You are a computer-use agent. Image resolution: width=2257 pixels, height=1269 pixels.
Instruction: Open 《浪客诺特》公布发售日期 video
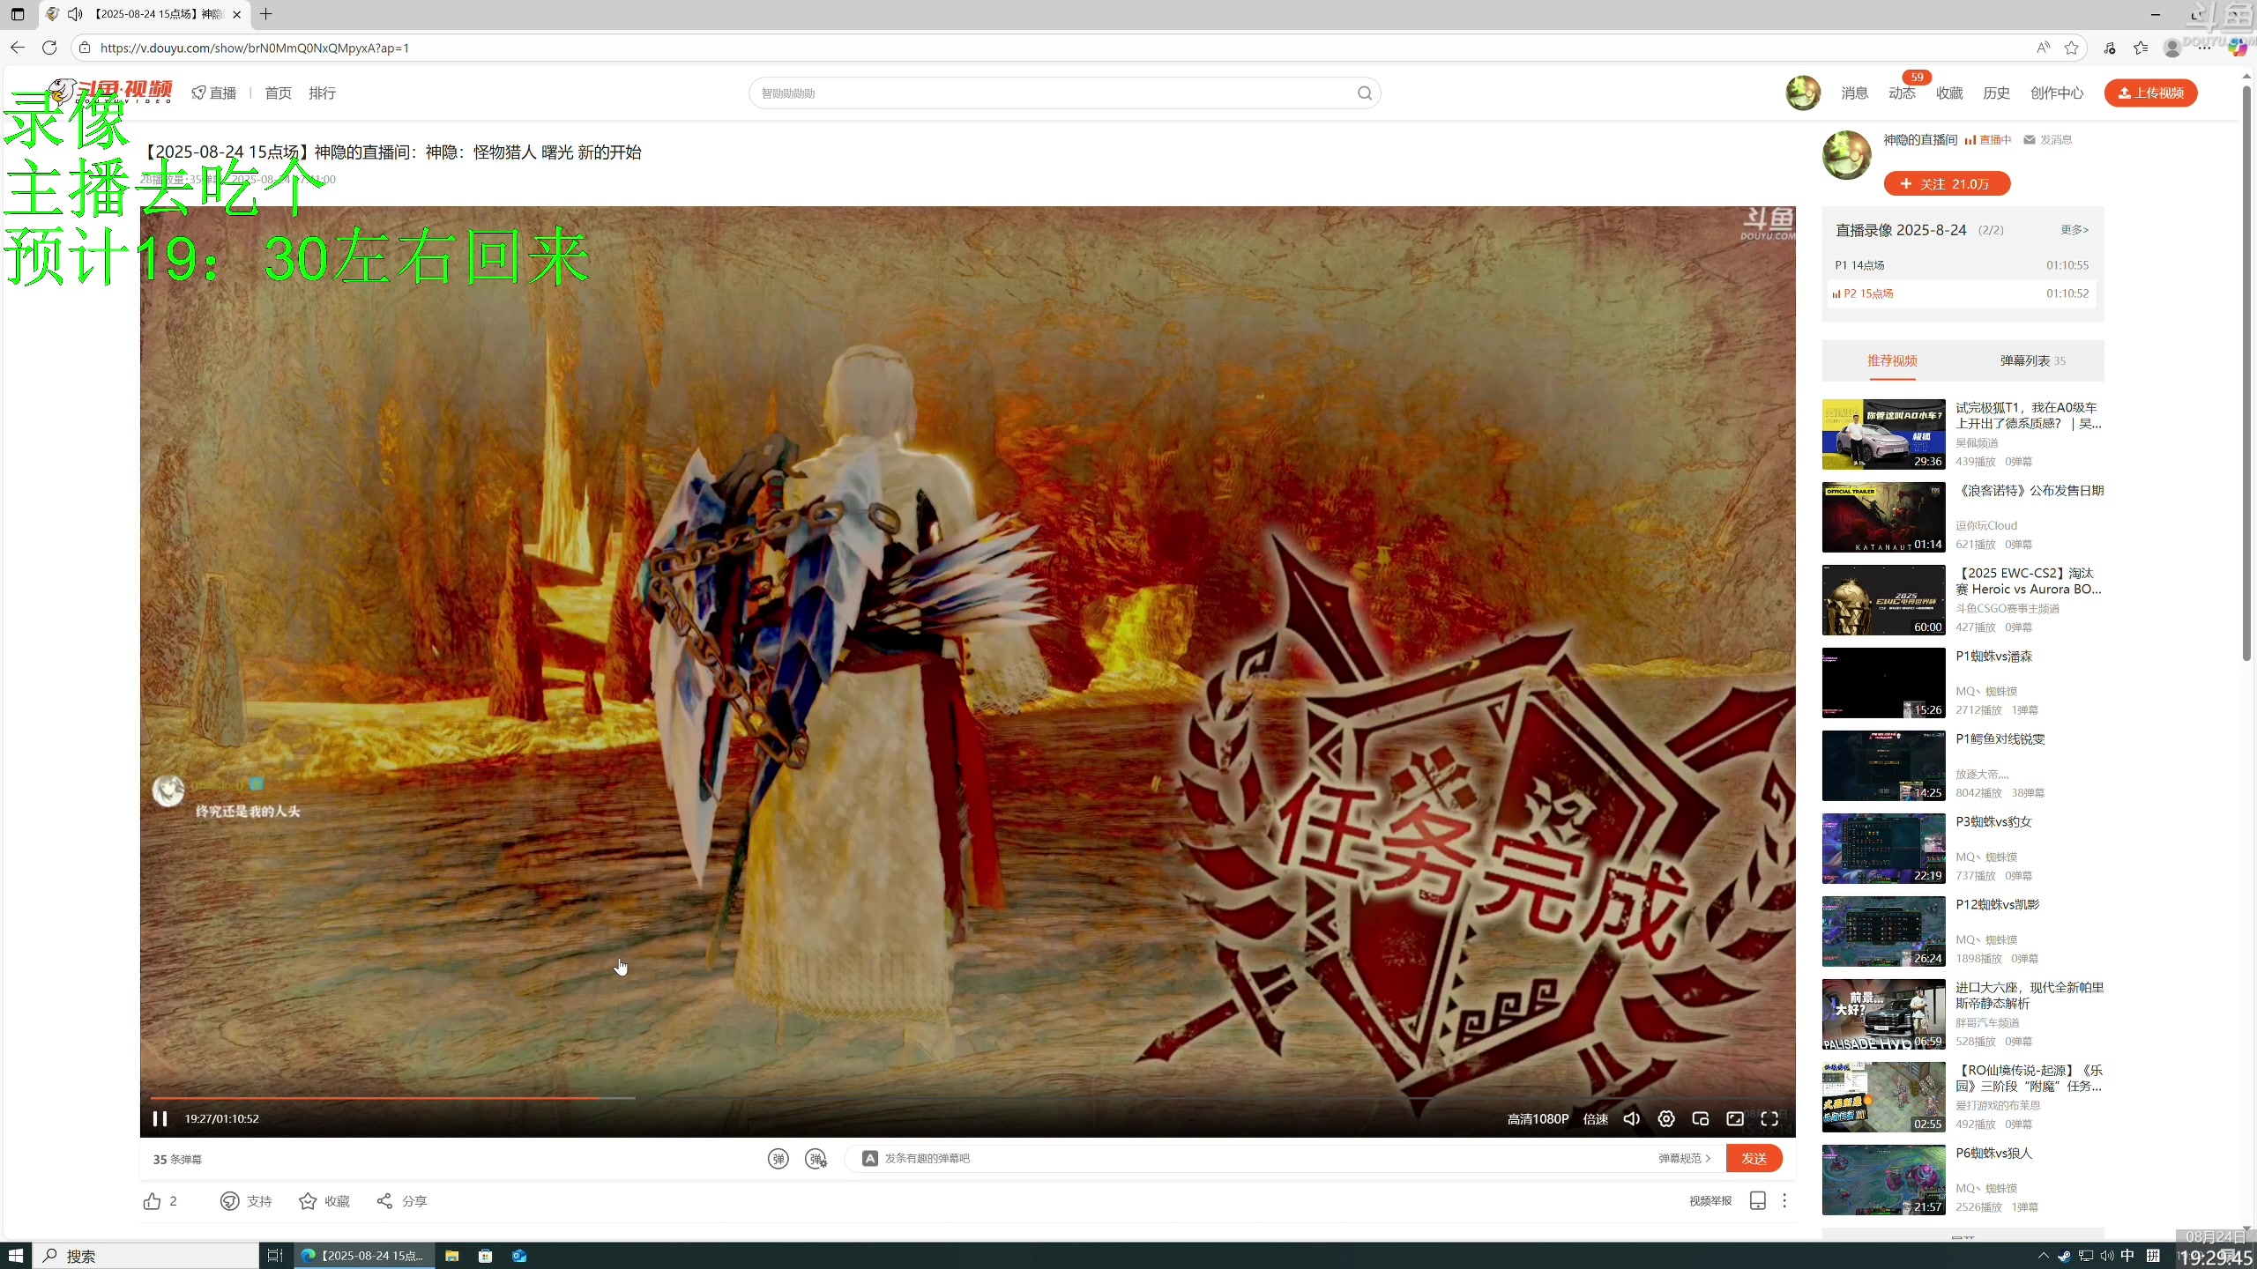2030,491
